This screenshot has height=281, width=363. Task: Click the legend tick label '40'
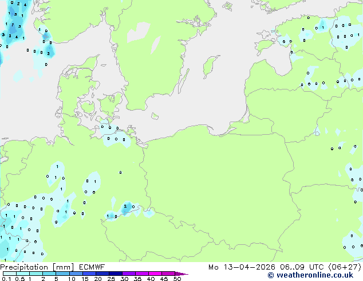(151, 279)
